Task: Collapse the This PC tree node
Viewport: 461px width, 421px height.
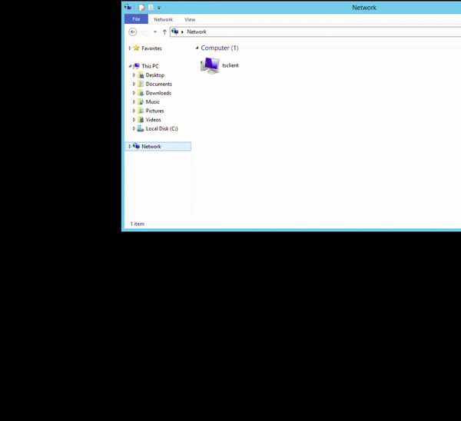Action: (x=130, y=66)
